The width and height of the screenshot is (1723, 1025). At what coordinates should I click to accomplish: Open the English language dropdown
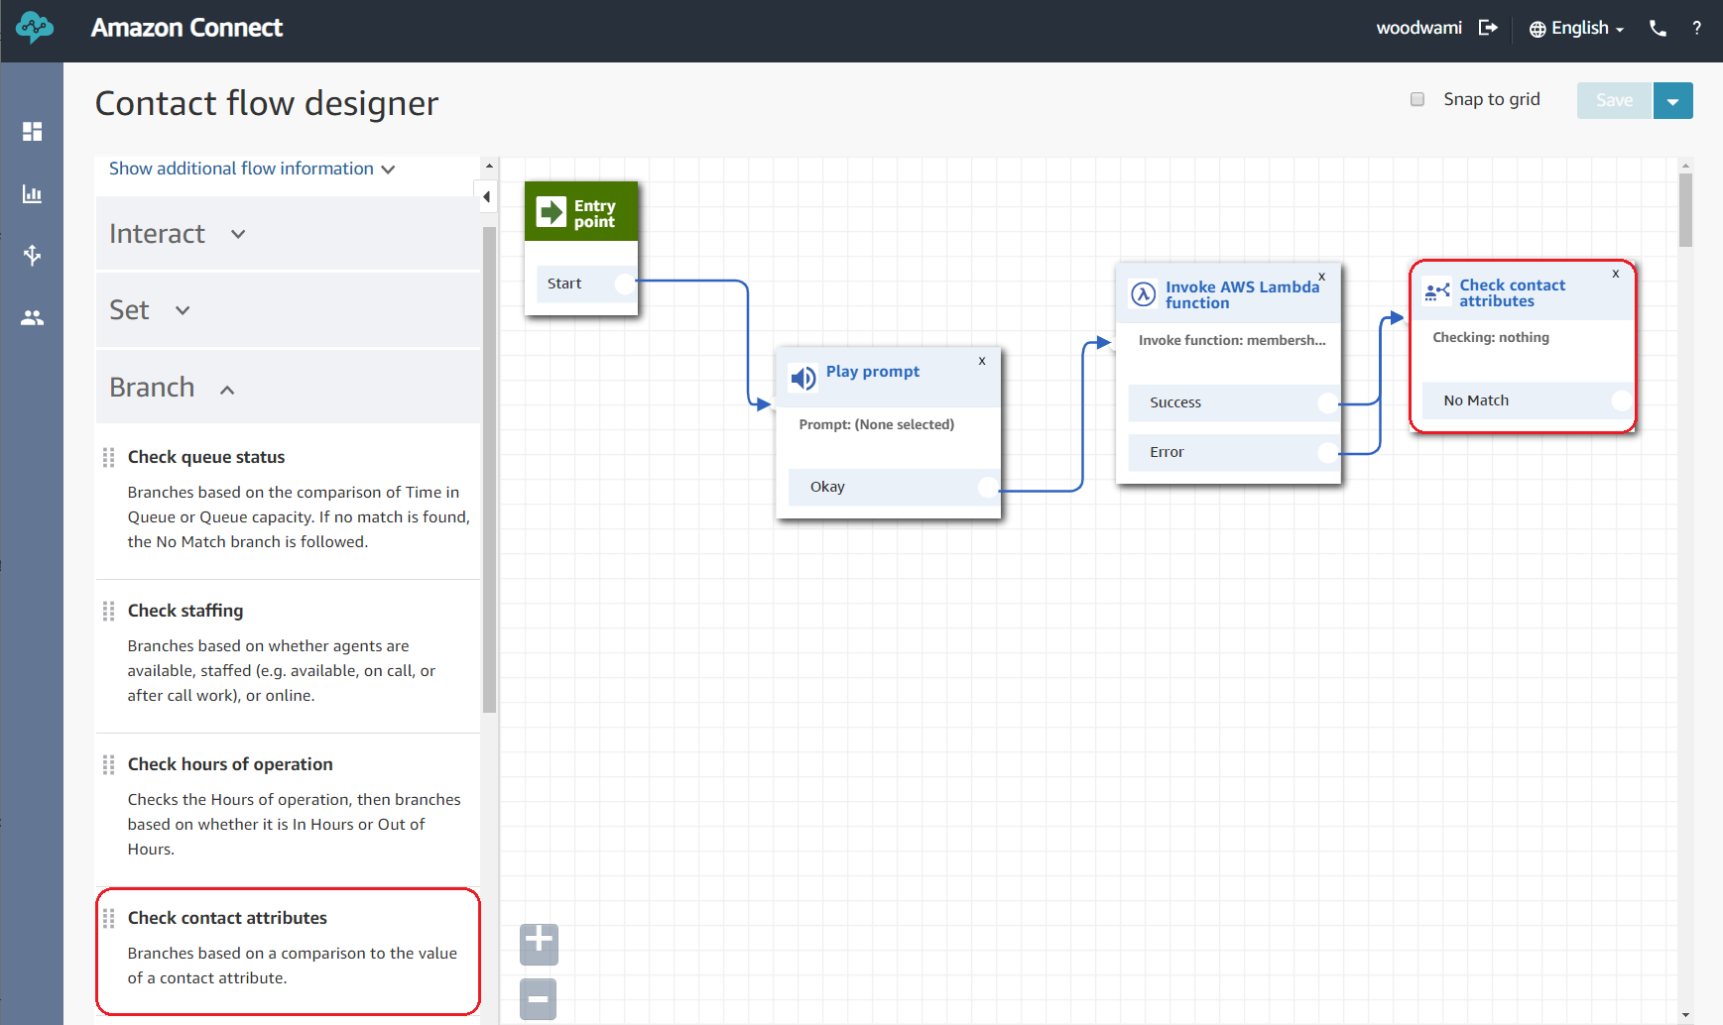click(1577, 28)
